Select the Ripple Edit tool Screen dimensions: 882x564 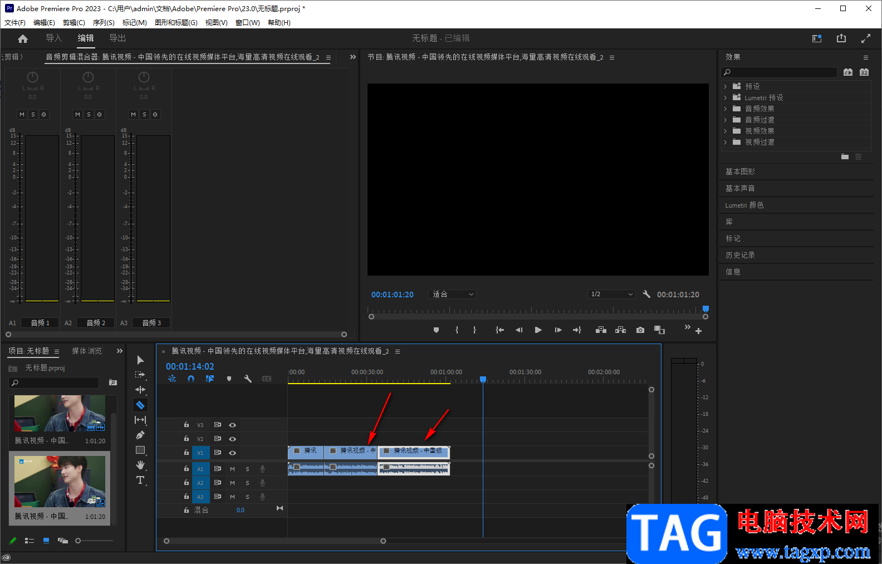coord(140,390)
